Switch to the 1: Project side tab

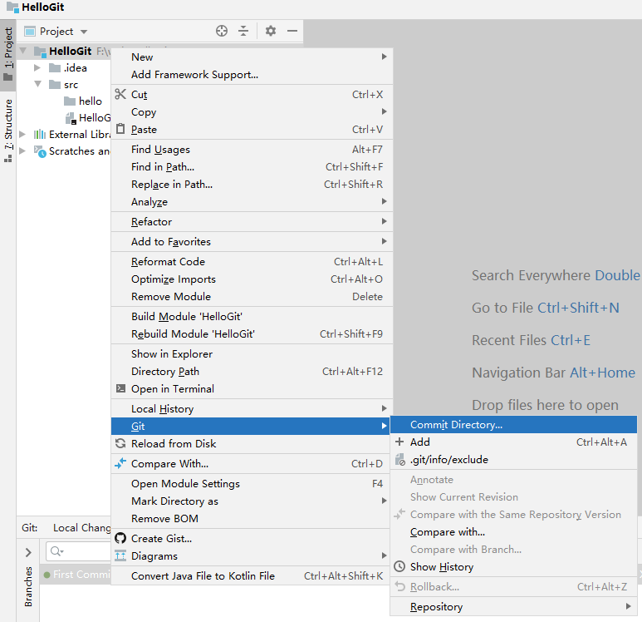tap(8, 54)
